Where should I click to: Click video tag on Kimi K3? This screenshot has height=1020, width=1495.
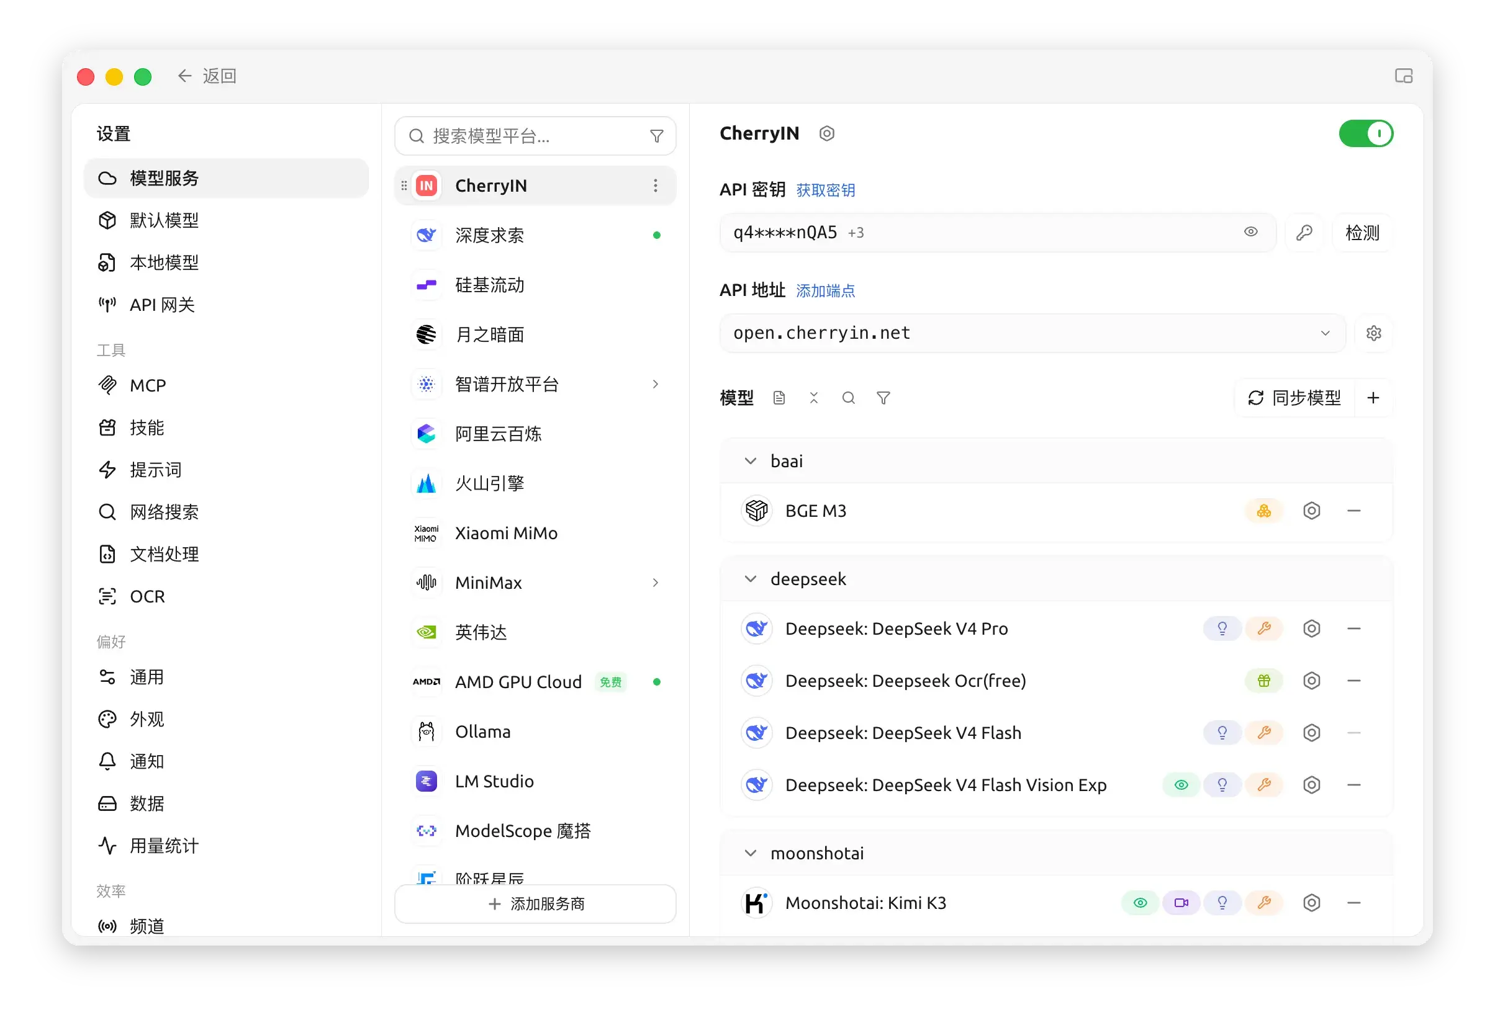click(x=1181, y=903)
